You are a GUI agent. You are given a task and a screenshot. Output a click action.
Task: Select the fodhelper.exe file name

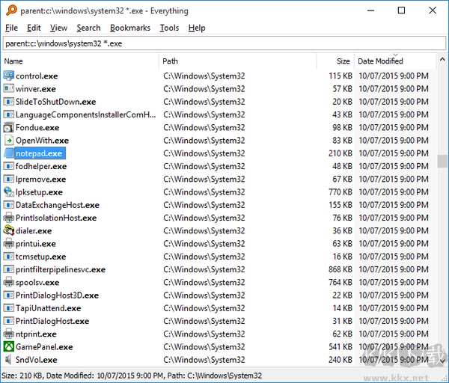tap(41, 166)
